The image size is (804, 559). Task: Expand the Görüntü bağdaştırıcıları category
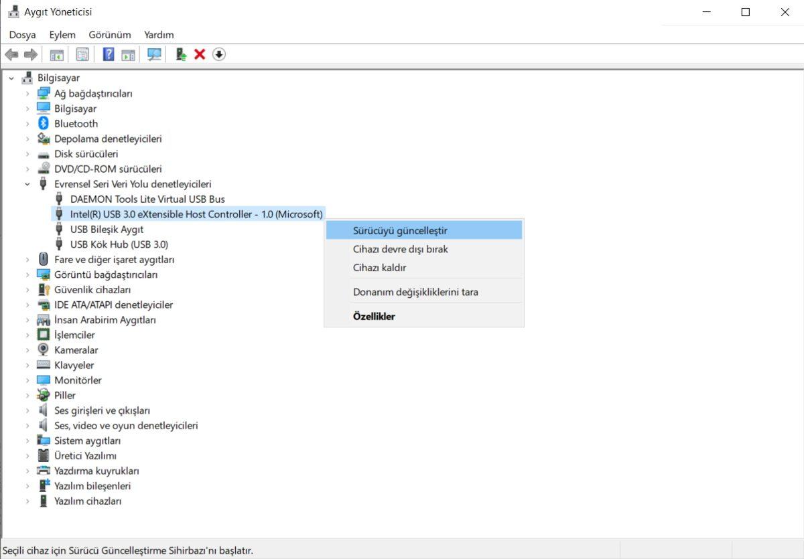(27, 275)
